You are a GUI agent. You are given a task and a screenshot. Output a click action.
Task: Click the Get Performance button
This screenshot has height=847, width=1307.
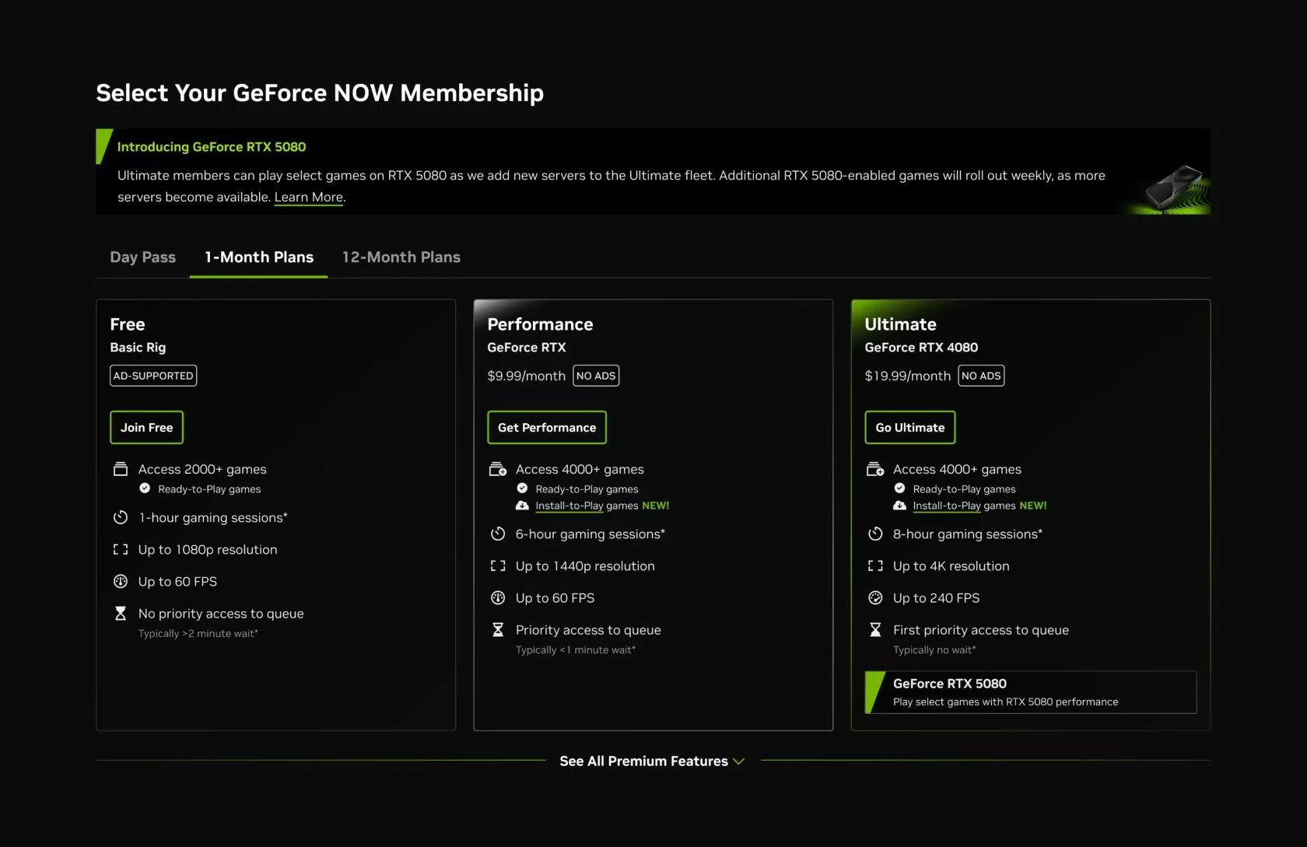click(x=547, y=428)
